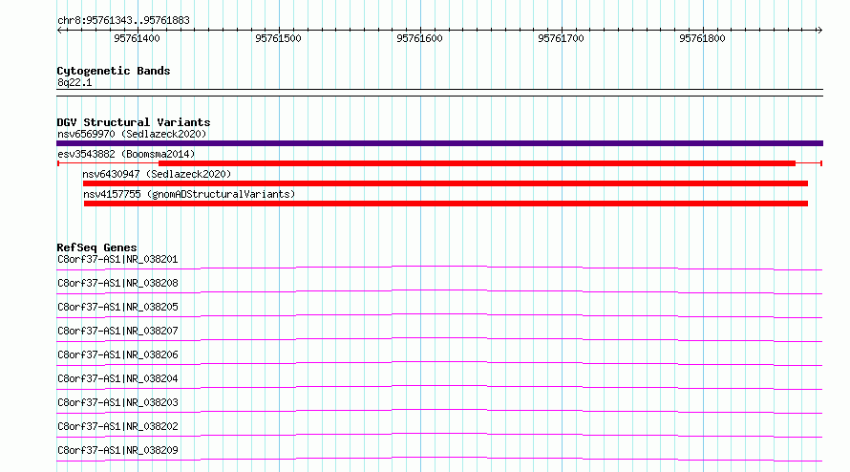850x472 pixels.
Task: Click ruler position label 95761500
Action: pyautogui.click(x=278, y=38)
